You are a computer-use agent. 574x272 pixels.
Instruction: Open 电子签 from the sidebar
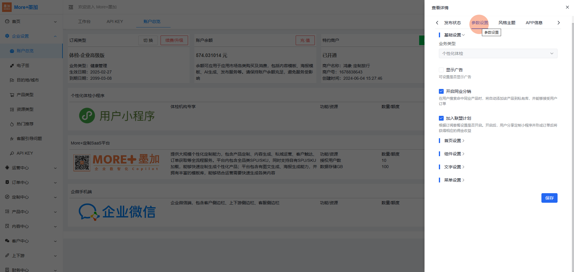tap(23, 65)
